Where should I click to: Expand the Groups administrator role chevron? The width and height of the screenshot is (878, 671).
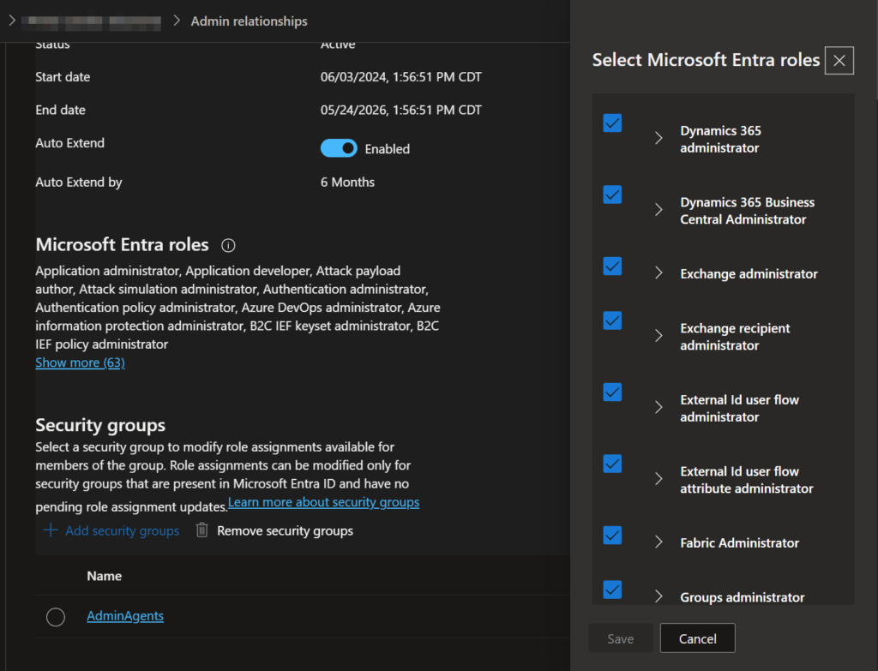(x=658, y=596)
